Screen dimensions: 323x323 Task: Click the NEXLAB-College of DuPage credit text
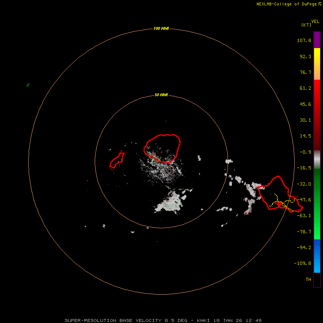pyautogui.click(x=289, y=4)
